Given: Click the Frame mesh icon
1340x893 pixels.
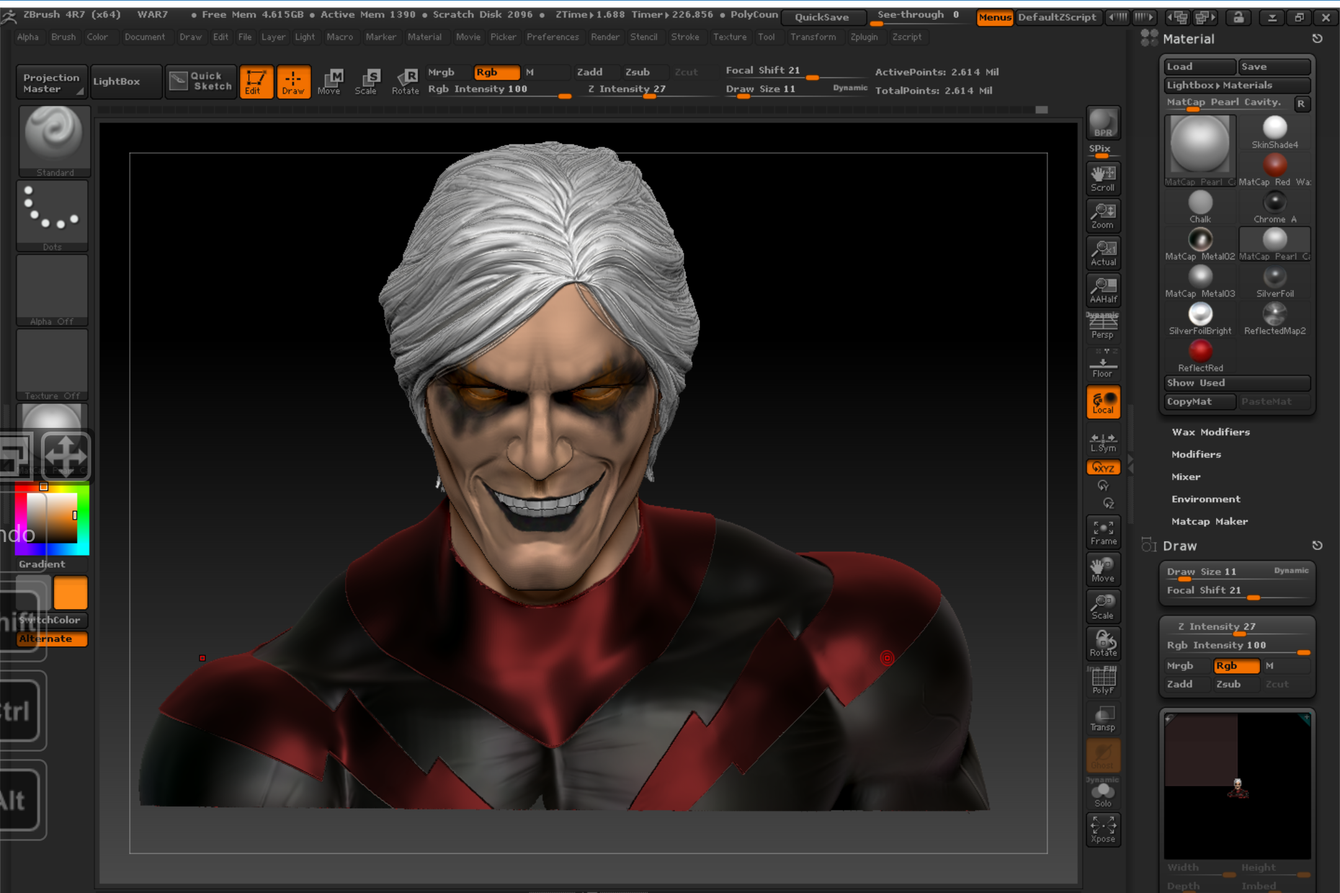Looking at the screenshot, I should click(1103, 532).
